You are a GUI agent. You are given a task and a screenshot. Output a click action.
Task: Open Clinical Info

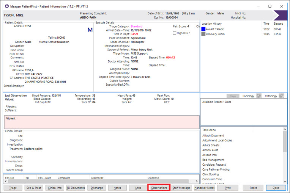[x=55, y=188]
